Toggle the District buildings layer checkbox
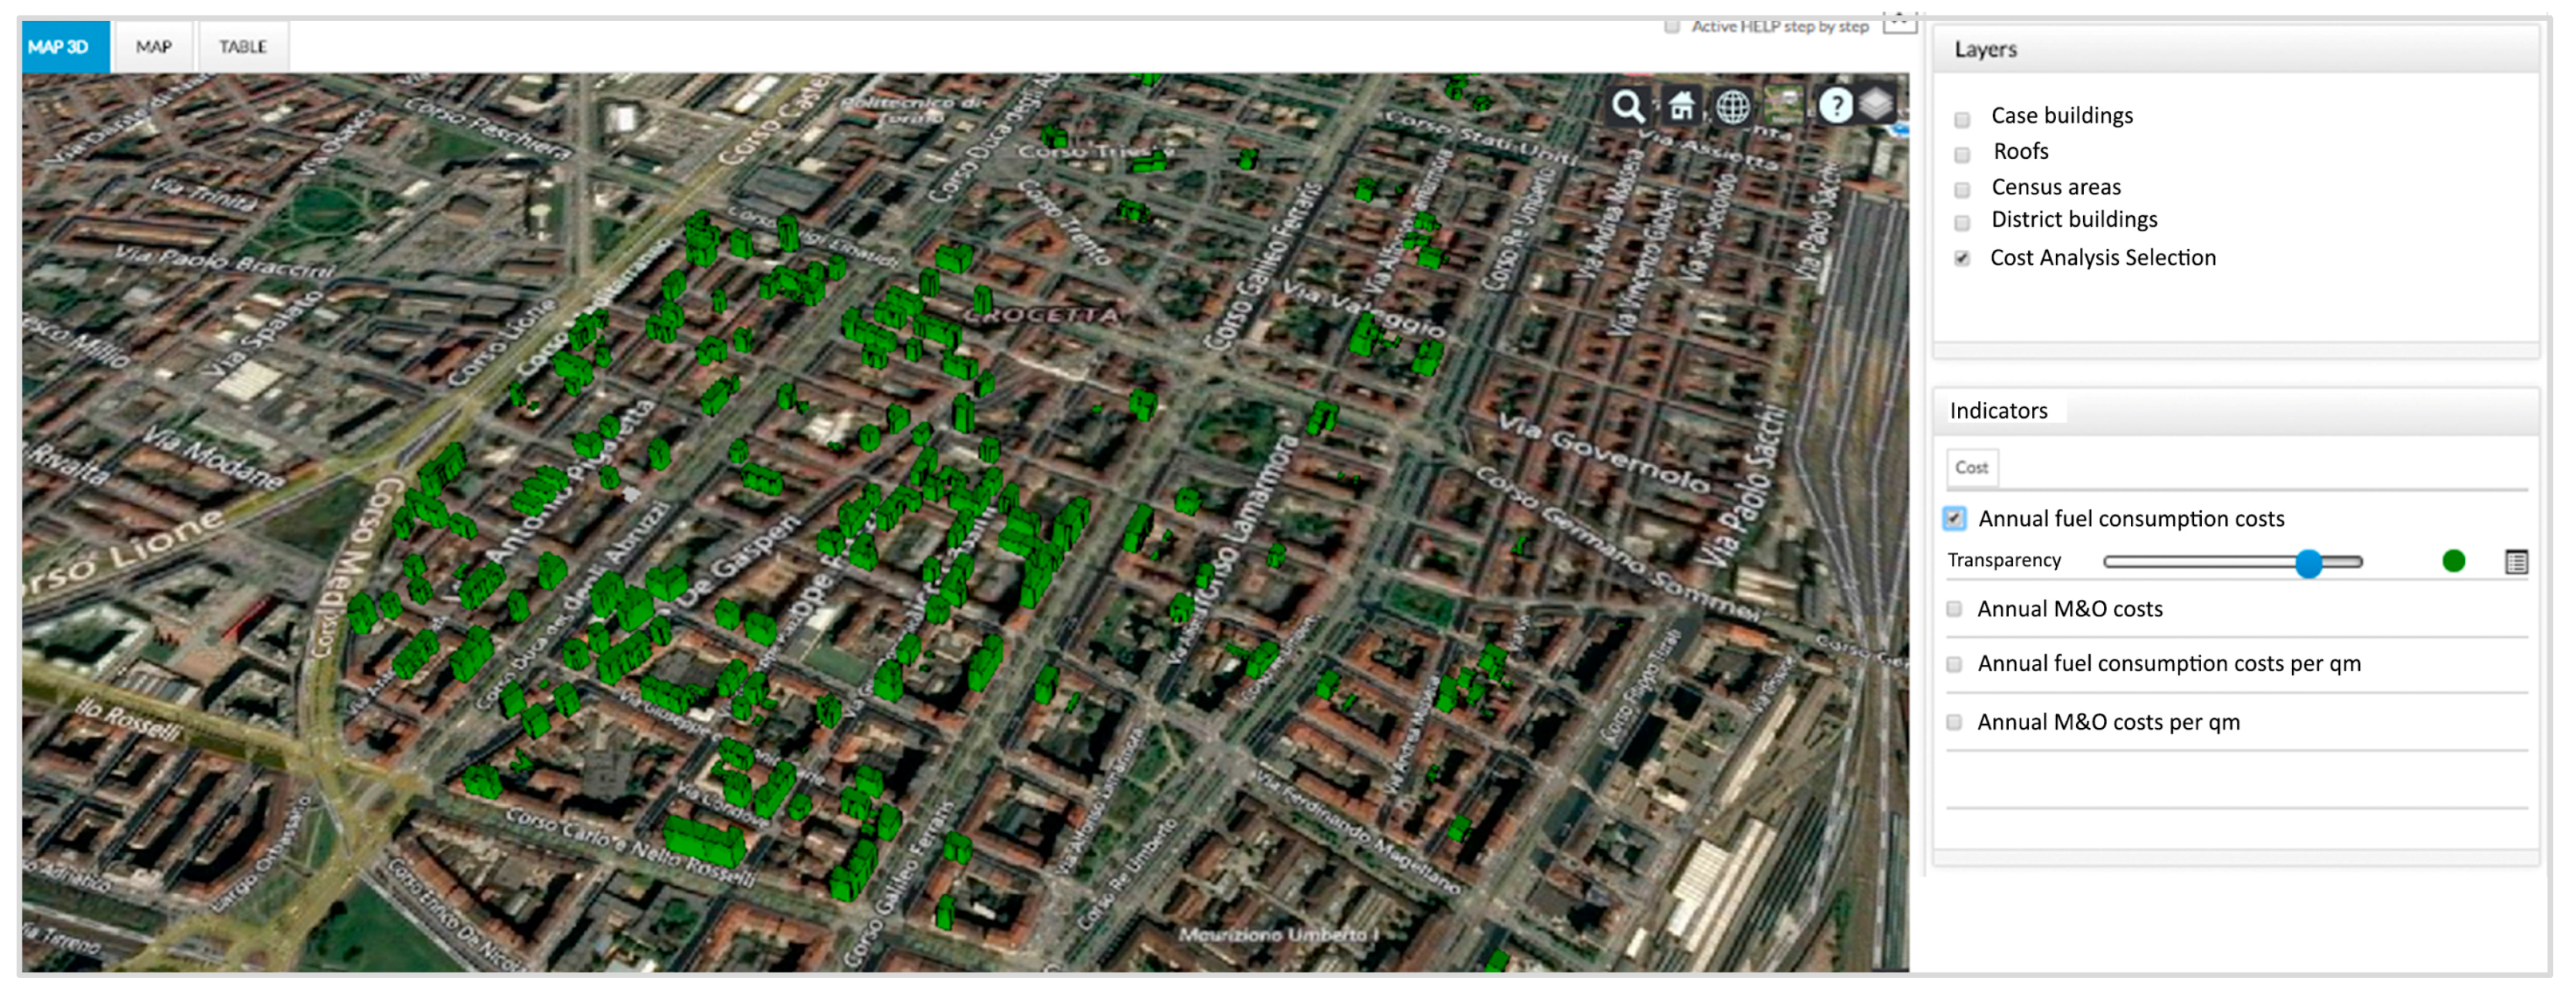The width and height of the screenshot is (2576, 998). 1963,223
